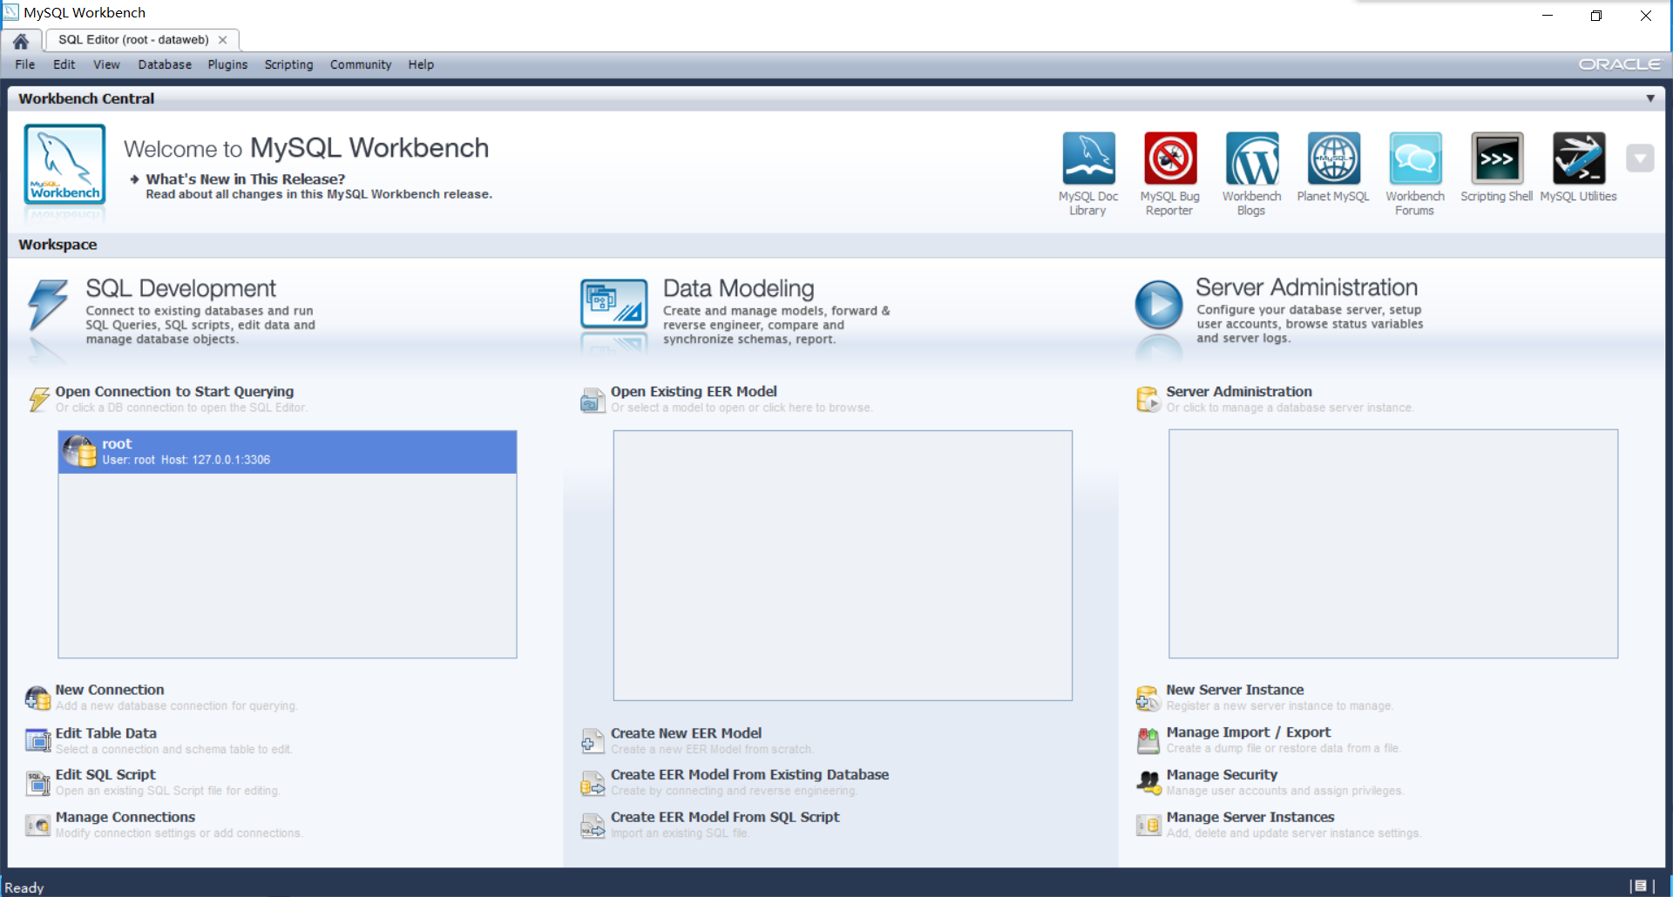Screen dimensions: 1673x897
Task: Open the Scripting menu
Action: [288, 64]
